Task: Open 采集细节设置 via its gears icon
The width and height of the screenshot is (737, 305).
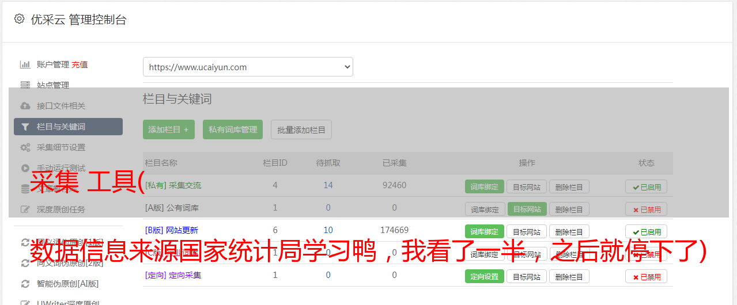Action: click(x=25, y=147)
